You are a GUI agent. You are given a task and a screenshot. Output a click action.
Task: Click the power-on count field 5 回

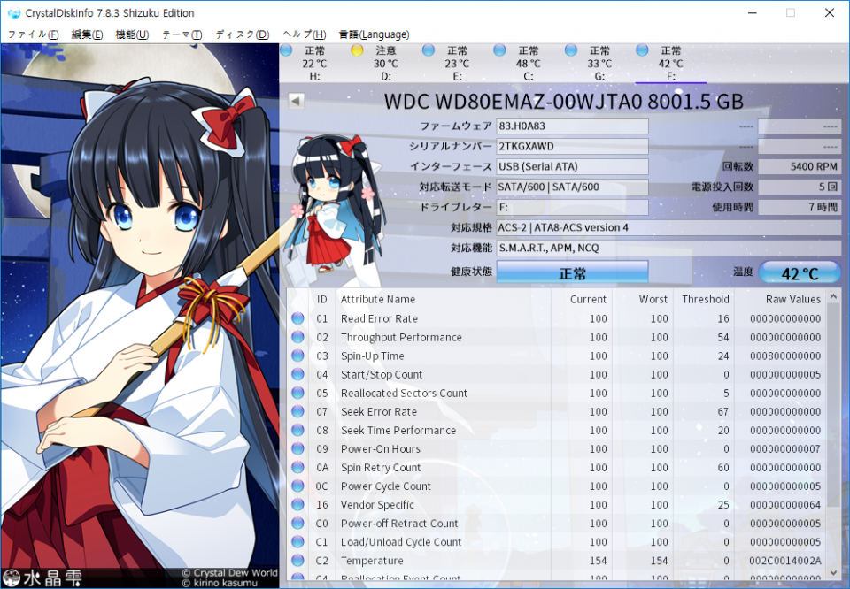800,187
